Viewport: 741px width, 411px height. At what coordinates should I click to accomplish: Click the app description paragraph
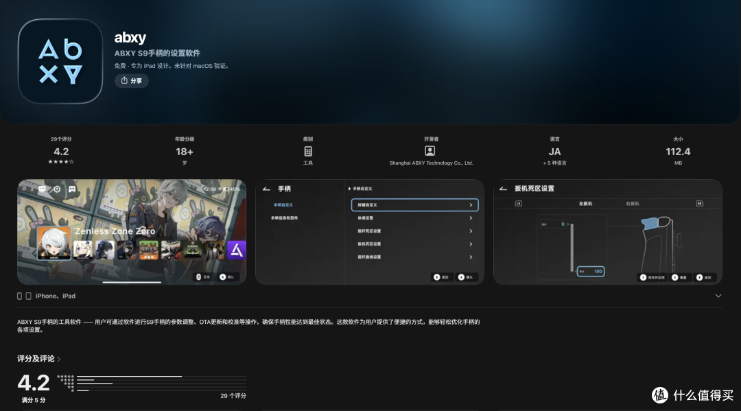pyautogui.click(x=248, y=325)
